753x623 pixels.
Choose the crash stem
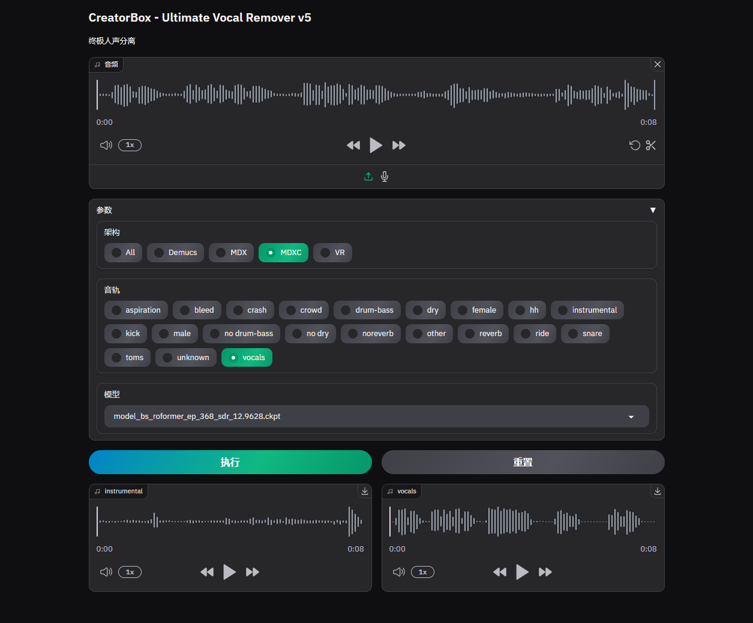[250, 310]
